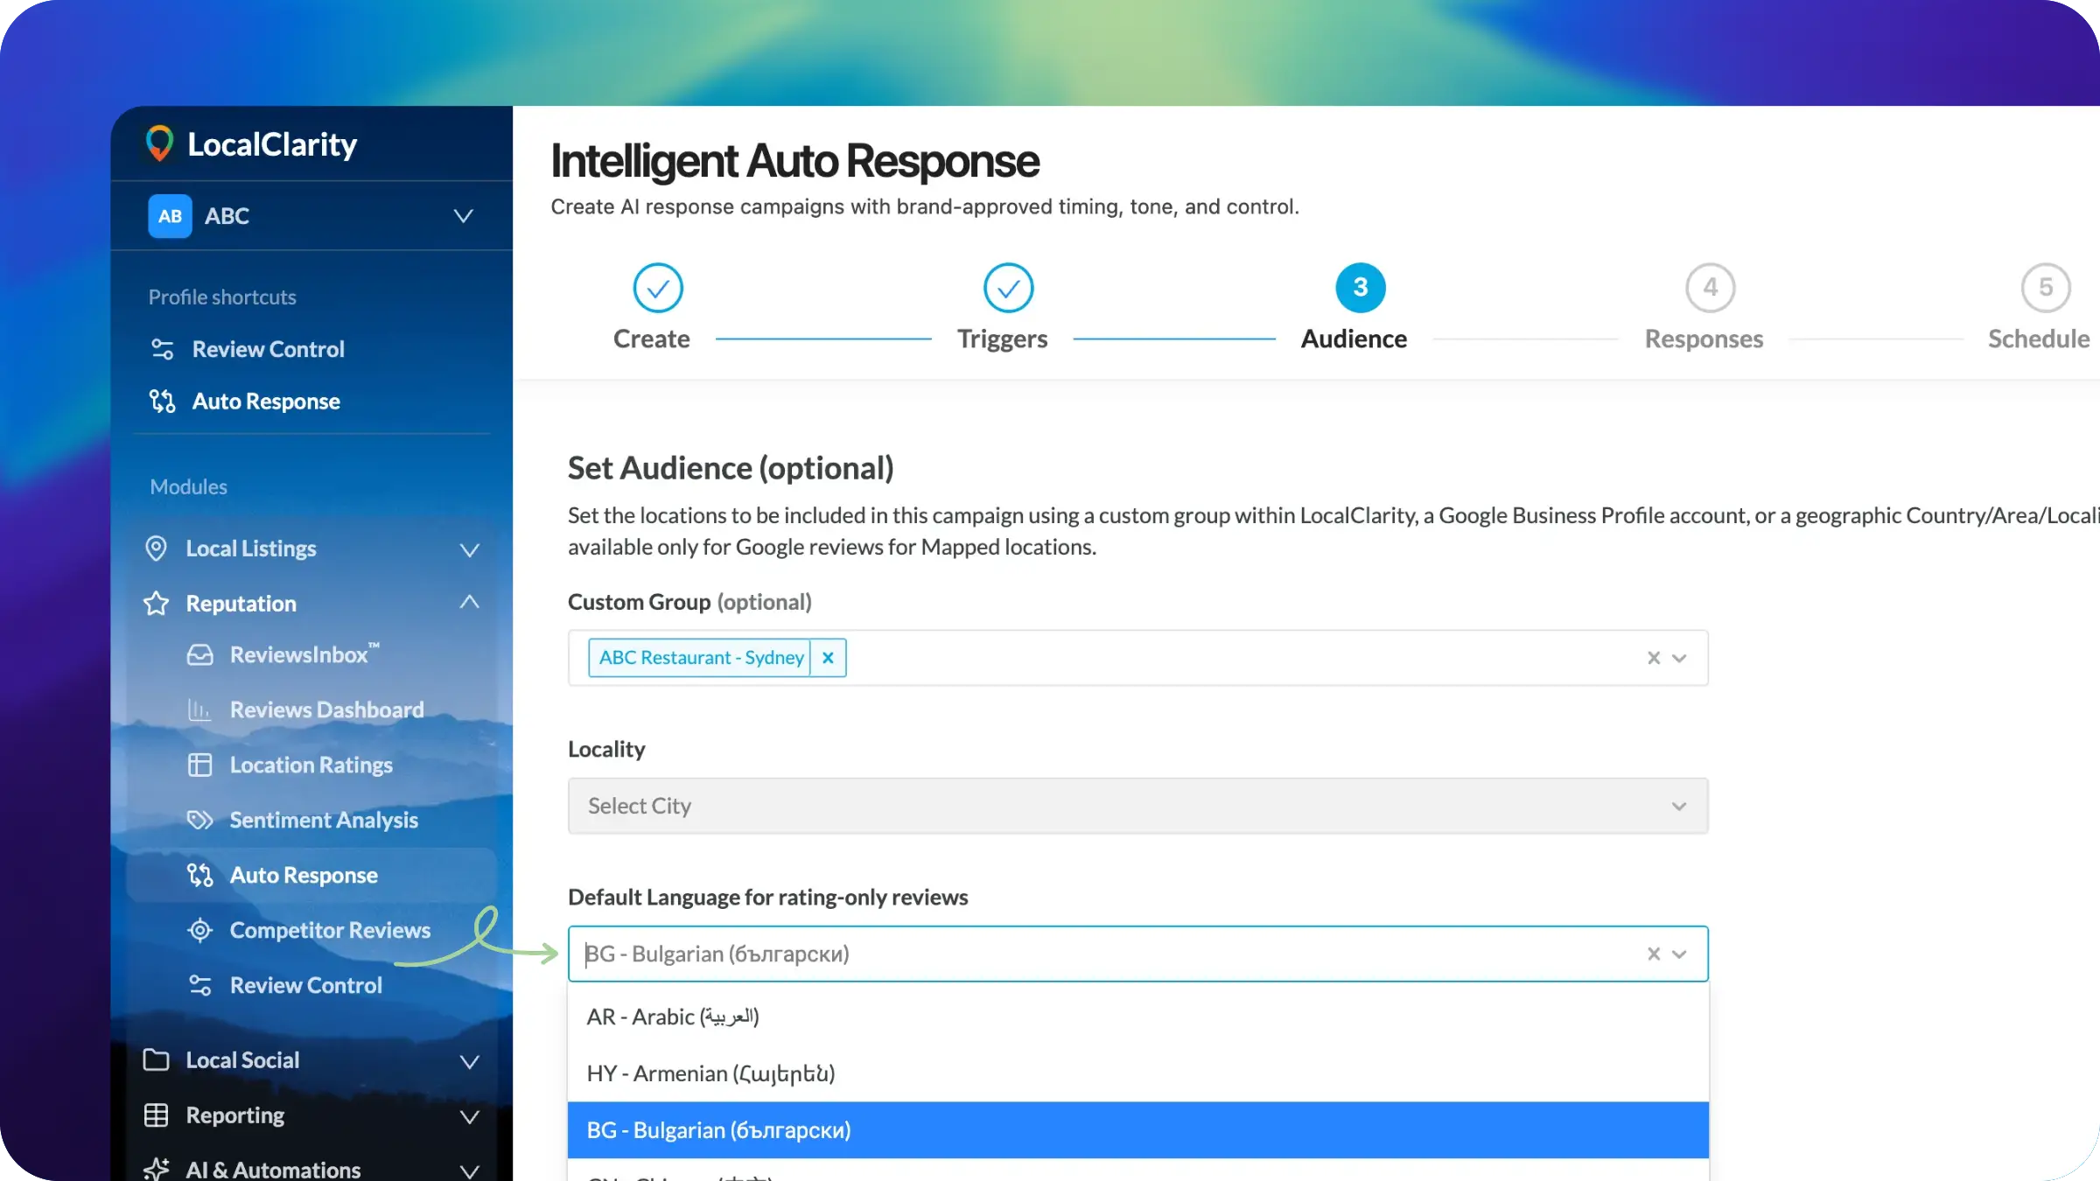This screenshot has height=1181, width=2100.
Task: Select BG - Bulgarian highlighted option
Action: tap(1137, 1130)
